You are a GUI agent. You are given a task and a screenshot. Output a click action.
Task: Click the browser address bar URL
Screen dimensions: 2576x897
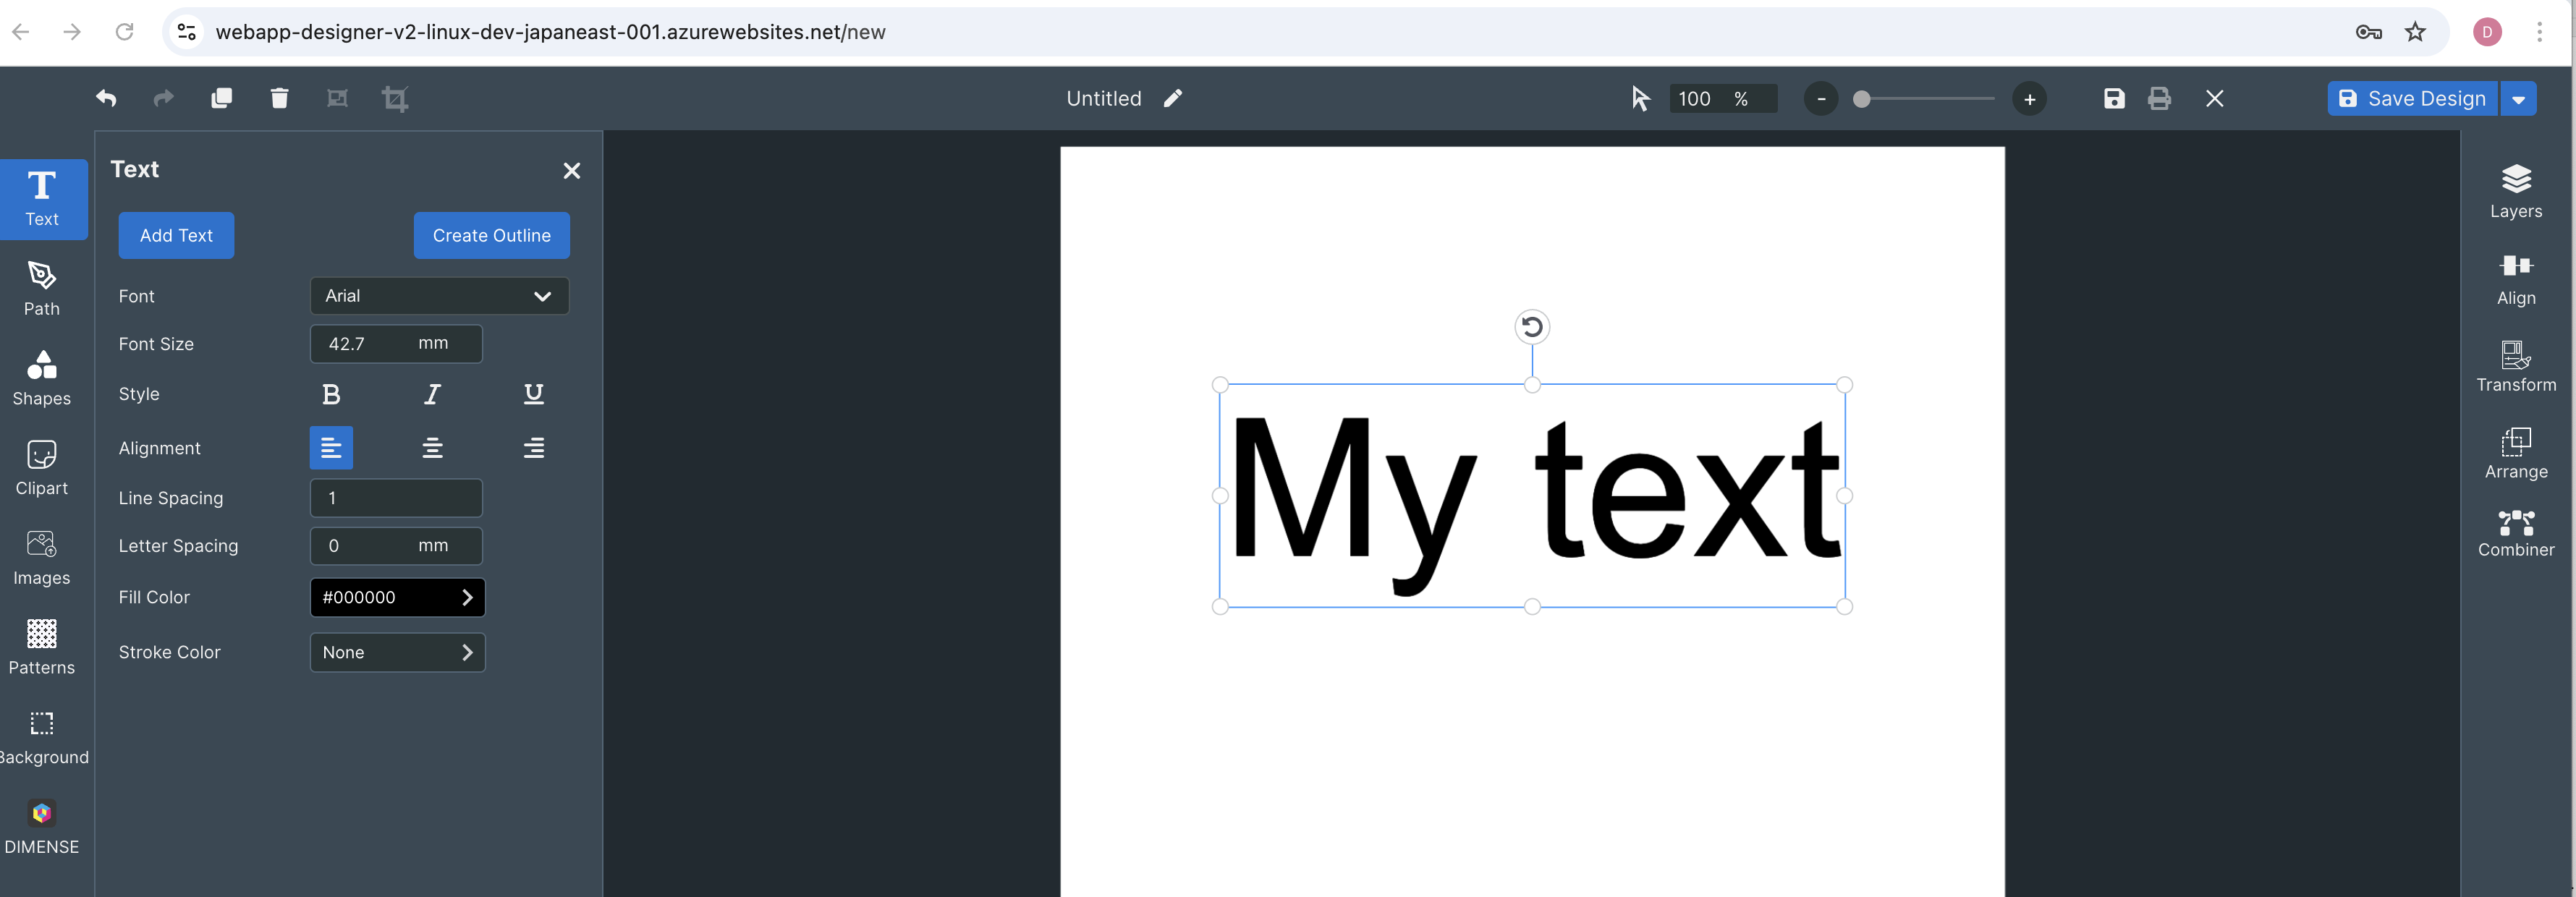550,32
